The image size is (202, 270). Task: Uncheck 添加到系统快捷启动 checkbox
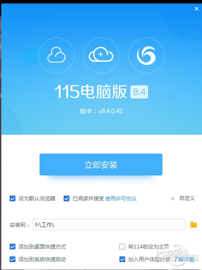click(12, 259)
